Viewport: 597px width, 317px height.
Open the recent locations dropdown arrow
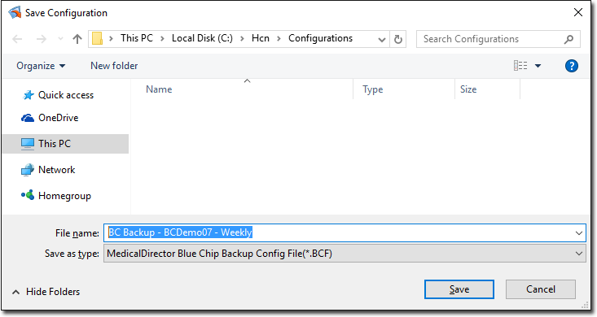pyautogui.click(x=60, y=39)
